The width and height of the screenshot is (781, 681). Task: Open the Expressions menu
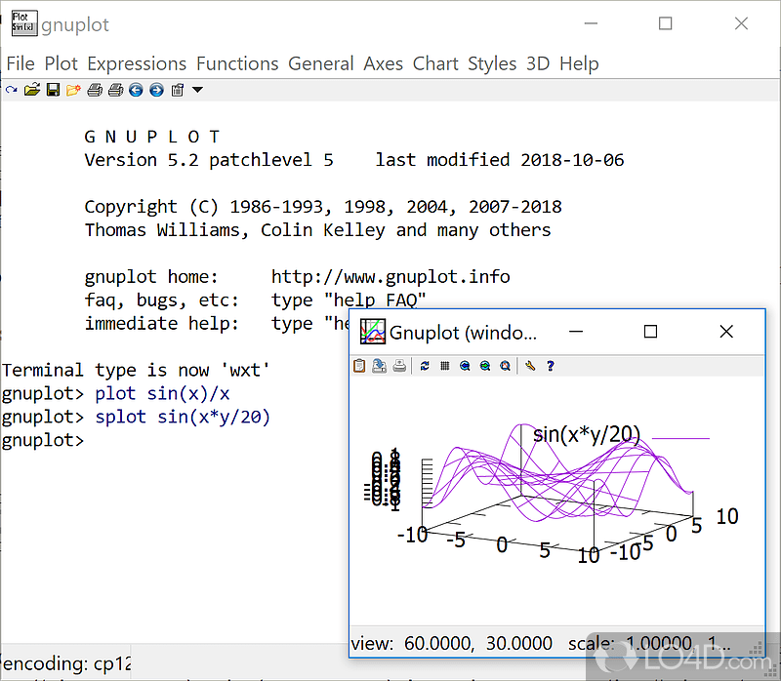click(x=137, y=63)
